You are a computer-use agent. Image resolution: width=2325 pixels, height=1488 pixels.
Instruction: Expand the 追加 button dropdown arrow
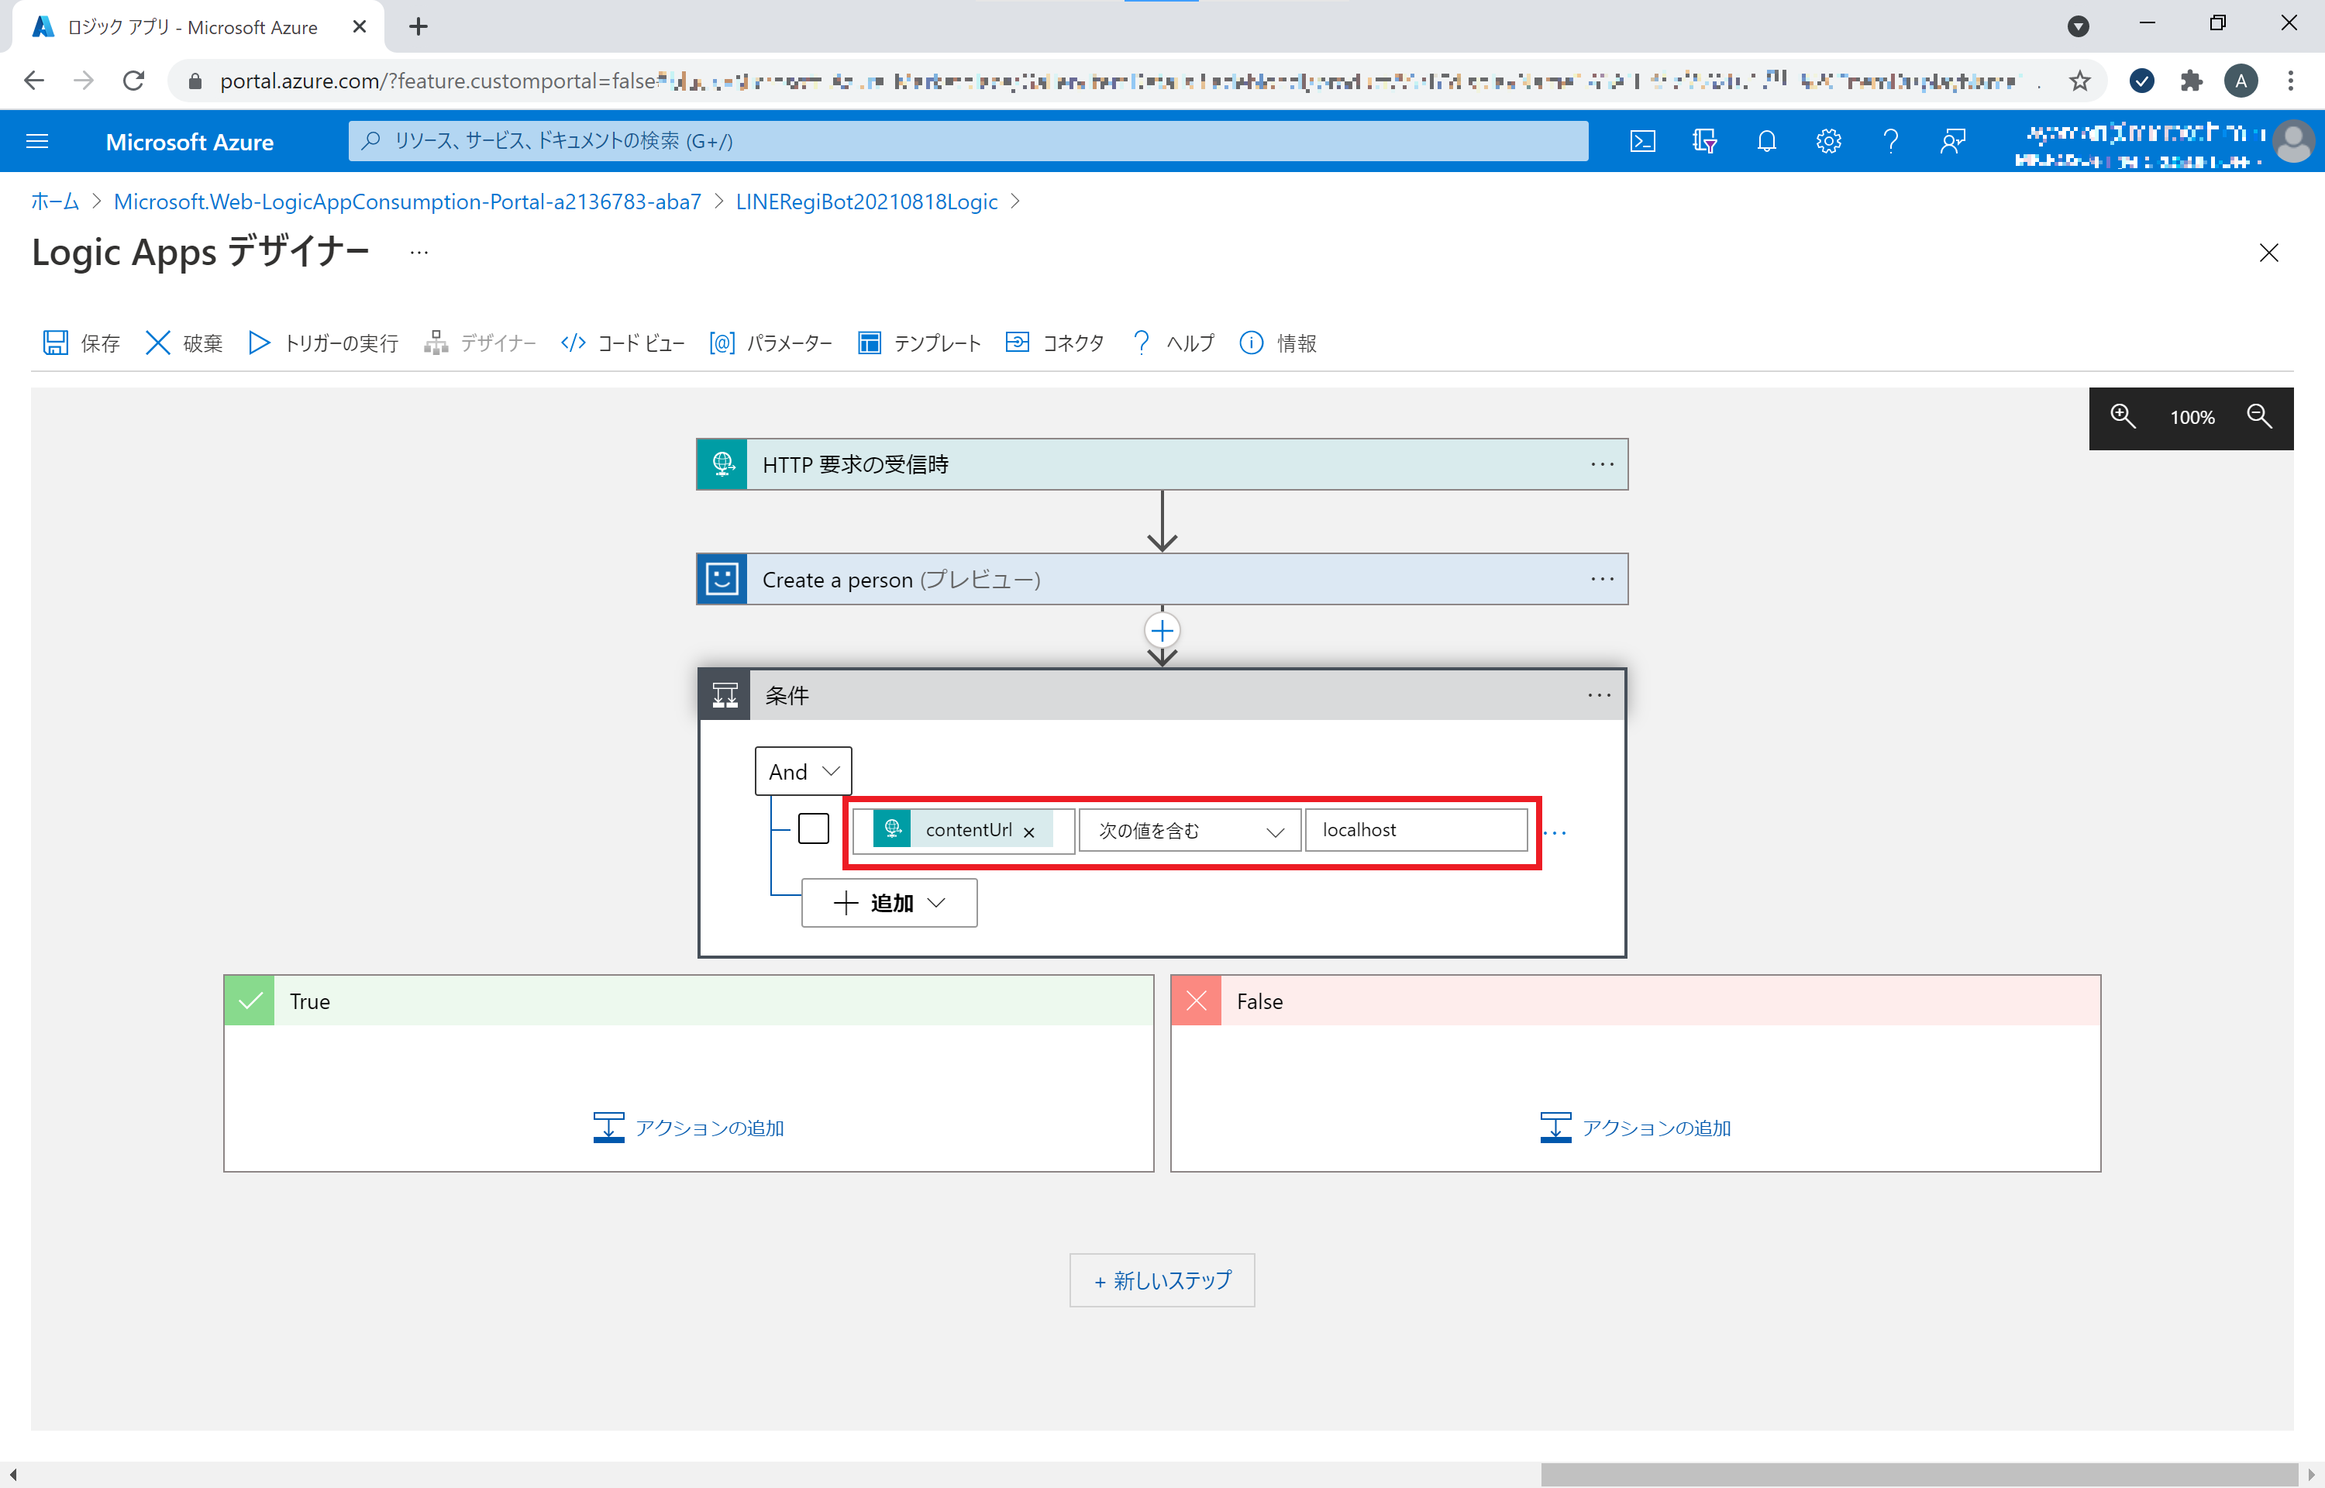point(936,901)
